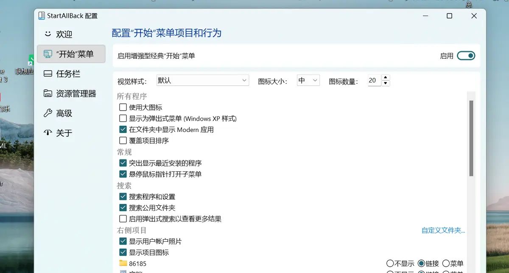Go to the 高级 section
Screen dimensions: 509x273
point(71,113)
